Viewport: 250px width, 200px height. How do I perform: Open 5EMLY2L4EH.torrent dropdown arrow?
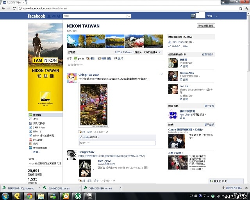pyautogui.click(x=121, y=188)
